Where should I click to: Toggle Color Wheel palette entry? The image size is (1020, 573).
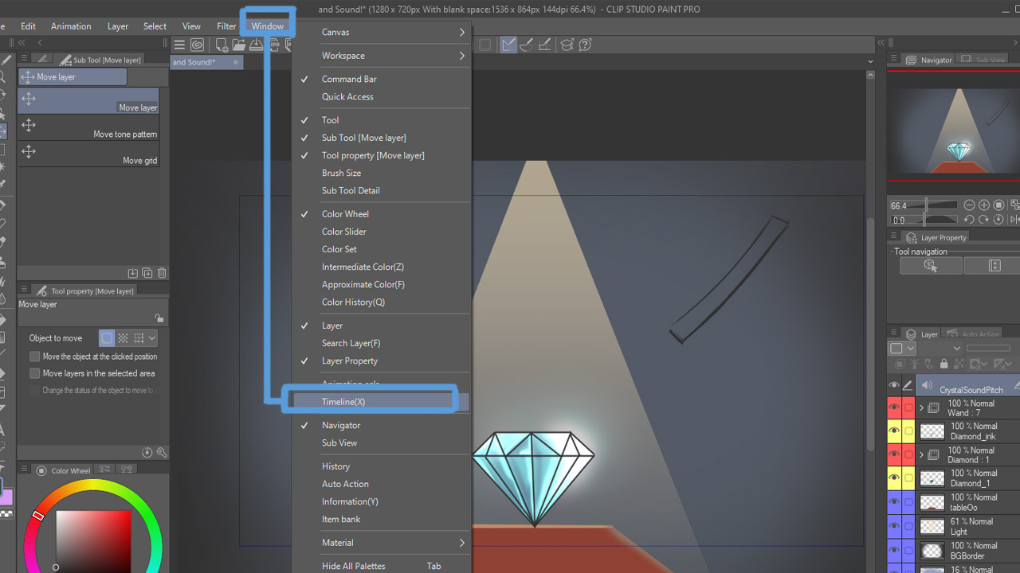pyautogui.click(x=381, y=214)
